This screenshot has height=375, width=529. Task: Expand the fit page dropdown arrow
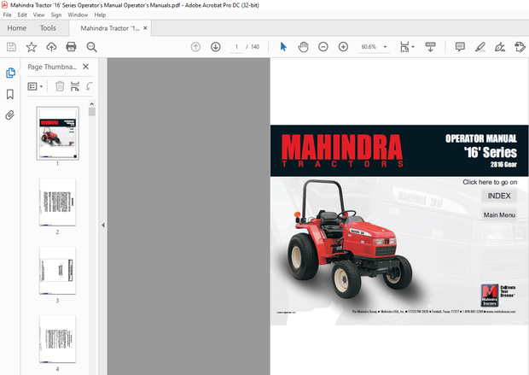413,47
